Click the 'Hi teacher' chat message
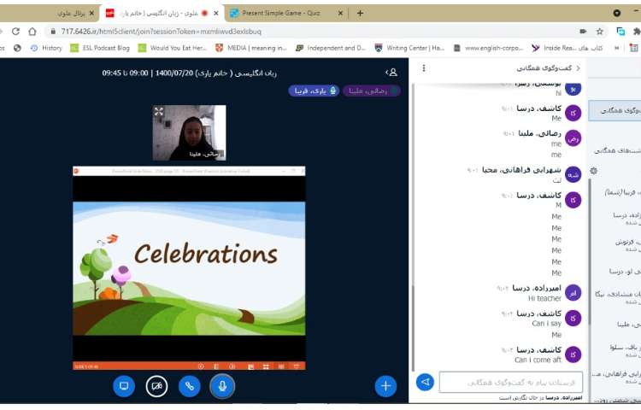Image resolution: width=641 pixels, height=410 pixels. click(x=544, y=298)
